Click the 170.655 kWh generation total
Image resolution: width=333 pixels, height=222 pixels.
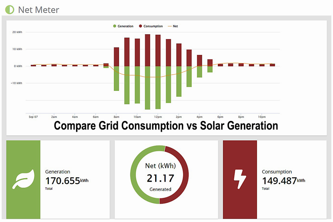(62, 181)
